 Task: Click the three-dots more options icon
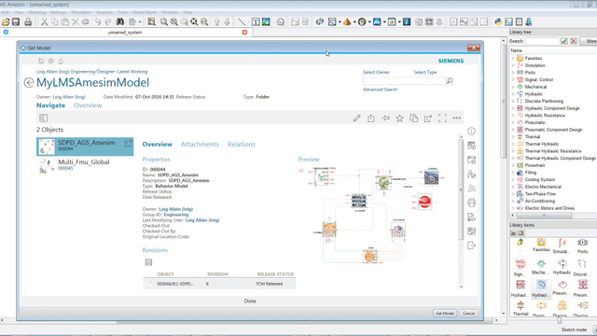(x=456, y=119)
